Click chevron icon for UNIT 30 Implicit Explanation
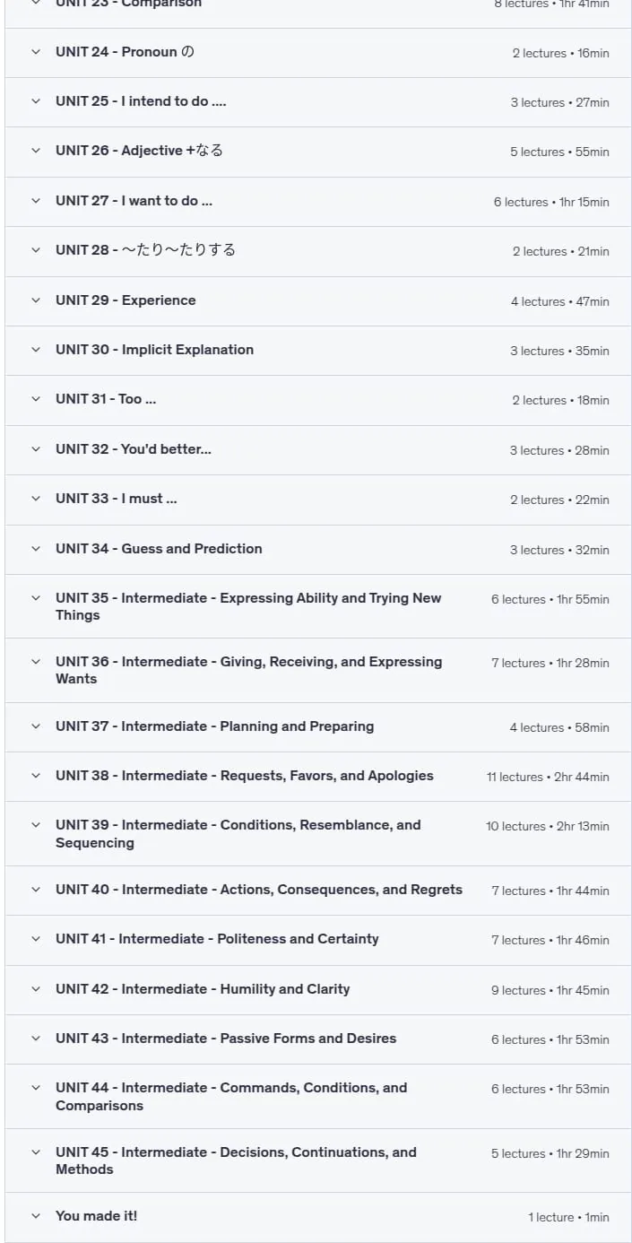 pyautogui.click(x=36, y=351)
